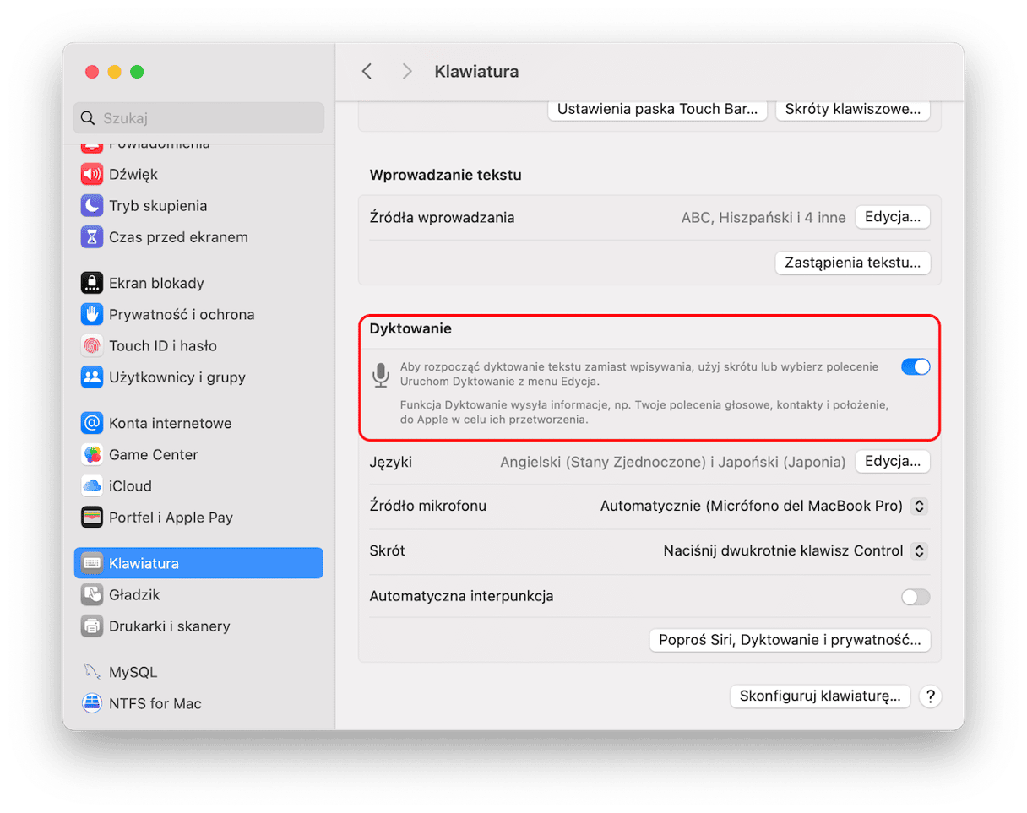Open the Game Center icon
This screenshot has width=1027, height=813.
click(x=91, y=454)
